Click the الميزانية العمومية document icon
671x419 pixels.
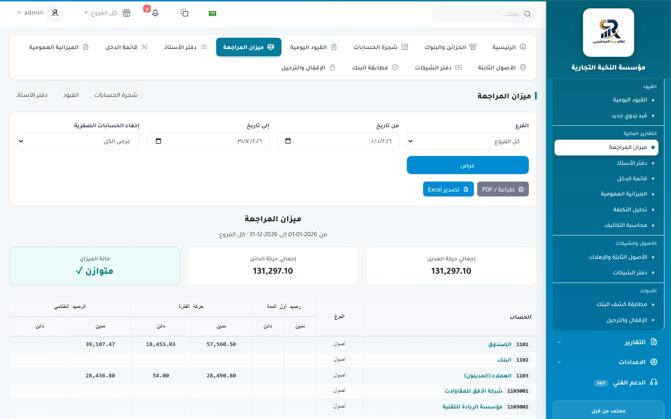(86, 47)
